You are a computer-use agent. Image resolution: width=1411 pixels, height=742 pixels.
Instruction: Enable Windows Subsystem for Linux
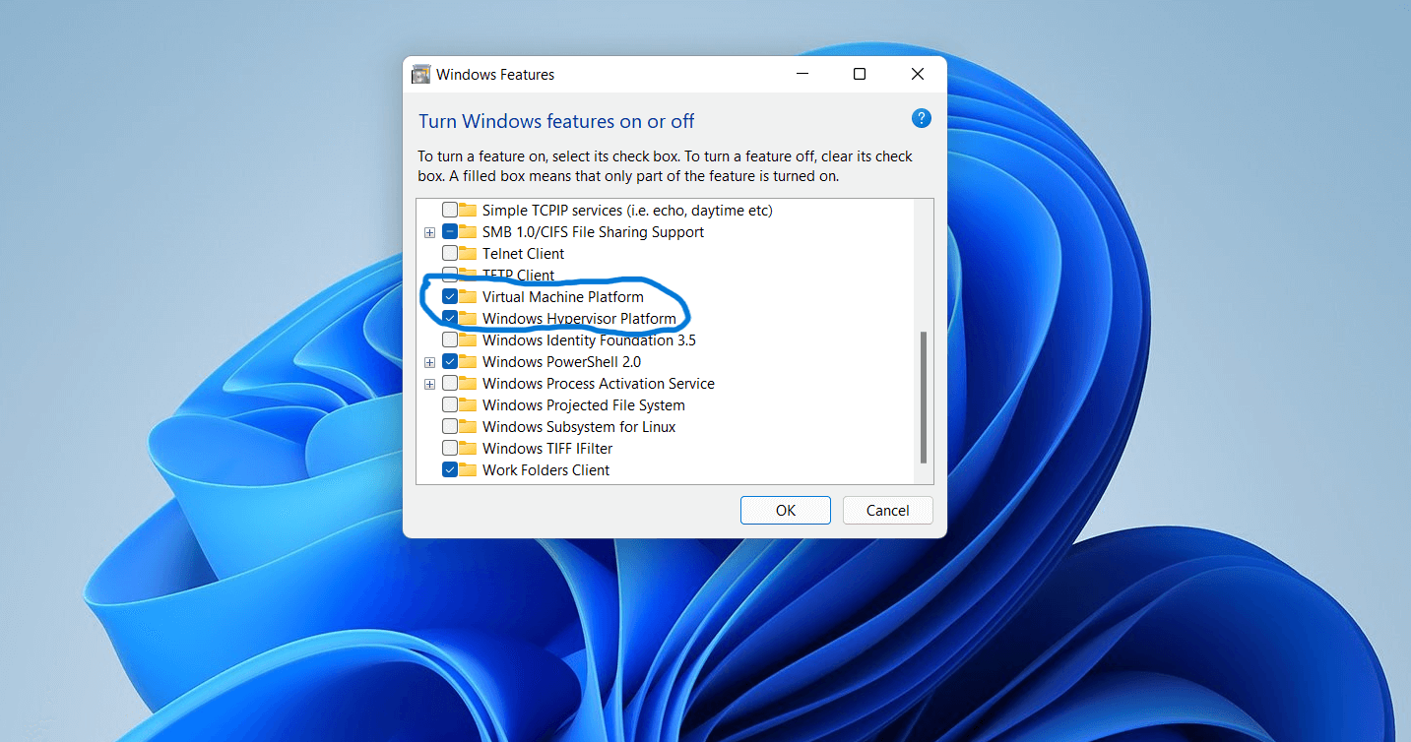(x=449, y=426)
